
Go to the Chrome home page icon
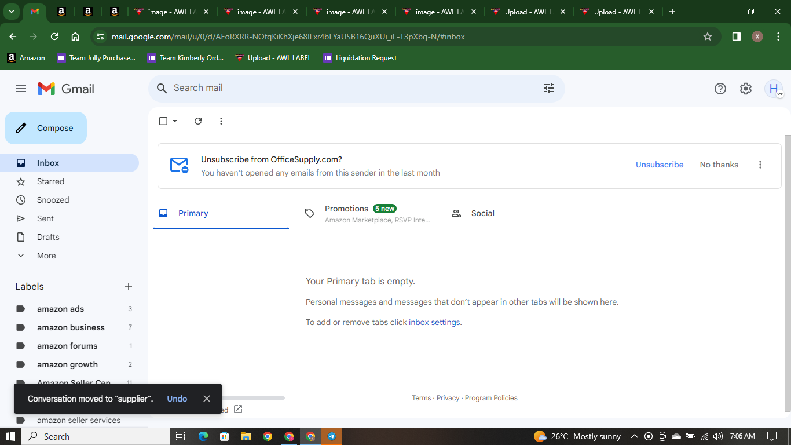click(75, 37)
